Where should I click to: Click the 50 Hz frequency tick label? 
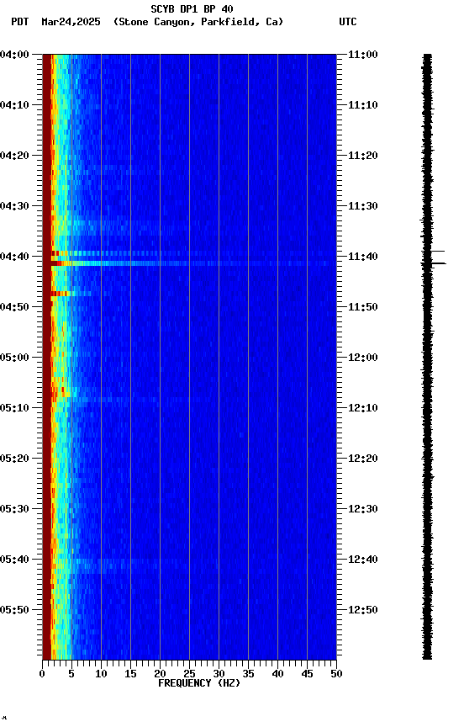point(336,674)
